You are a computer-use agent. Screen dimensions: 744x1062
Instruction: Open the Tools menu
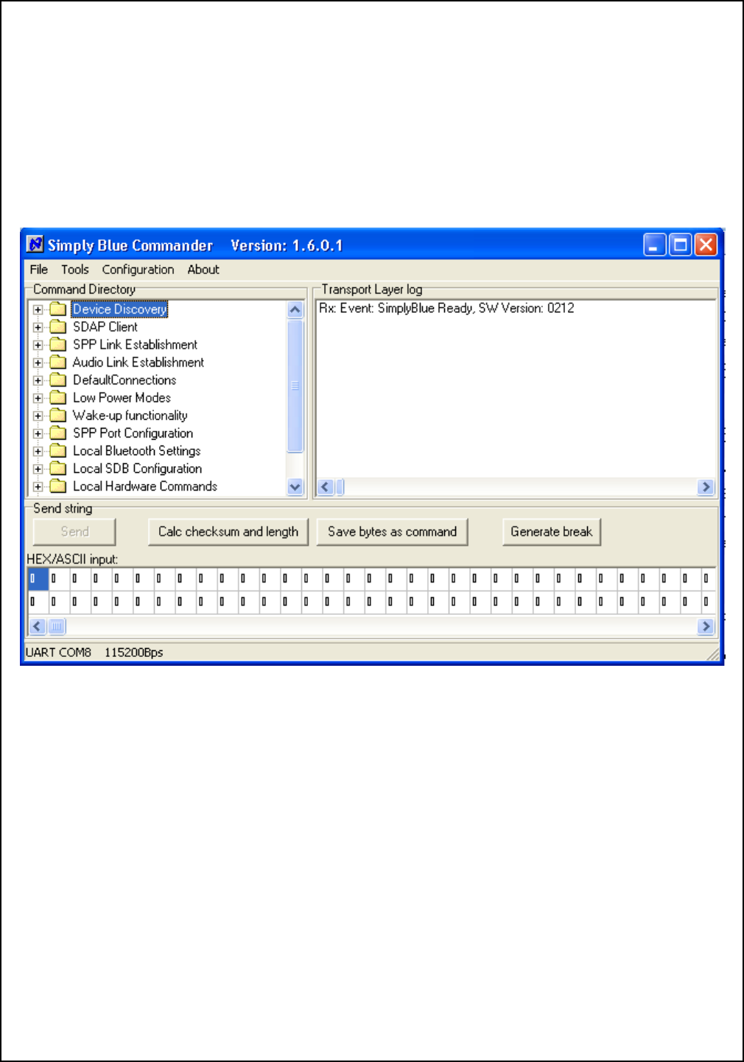74,270
